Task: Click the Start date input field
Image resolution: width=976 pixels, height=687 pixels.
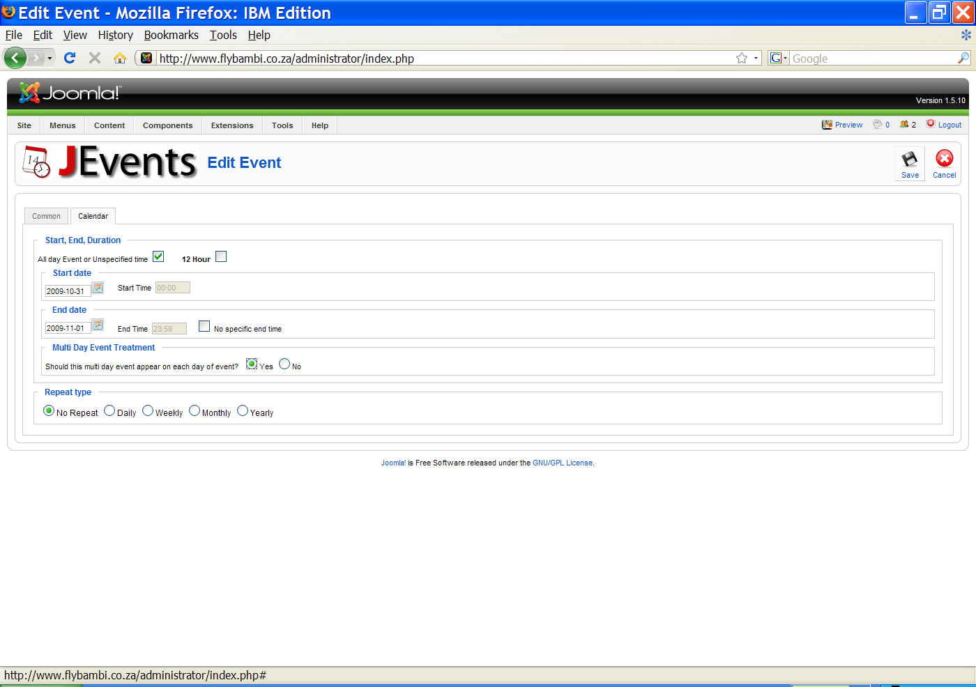Action: pyautogui.click(x=67, y=291)
